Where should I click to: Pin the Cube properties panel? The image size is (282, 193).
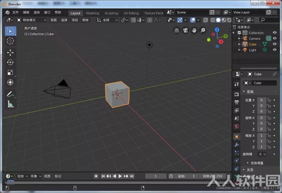pyautogui.click(x=274, y=74)
